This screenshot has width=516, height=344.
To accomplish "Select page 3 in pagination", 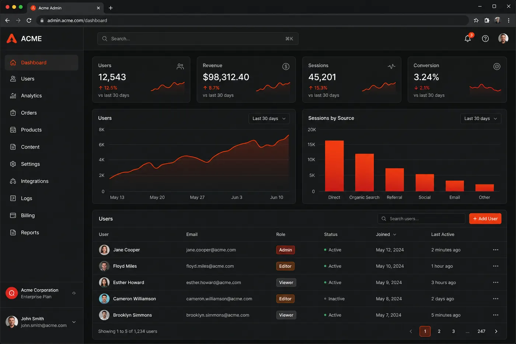I will click(x=453, y=331).
